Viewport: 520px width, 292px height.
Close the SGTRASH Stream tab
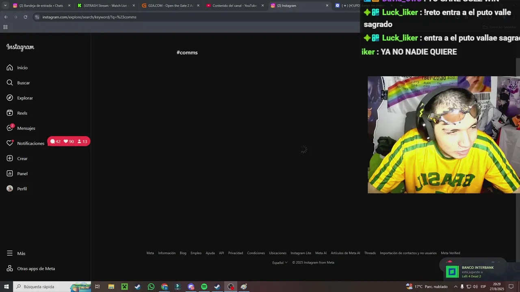[x=134, y=6]
